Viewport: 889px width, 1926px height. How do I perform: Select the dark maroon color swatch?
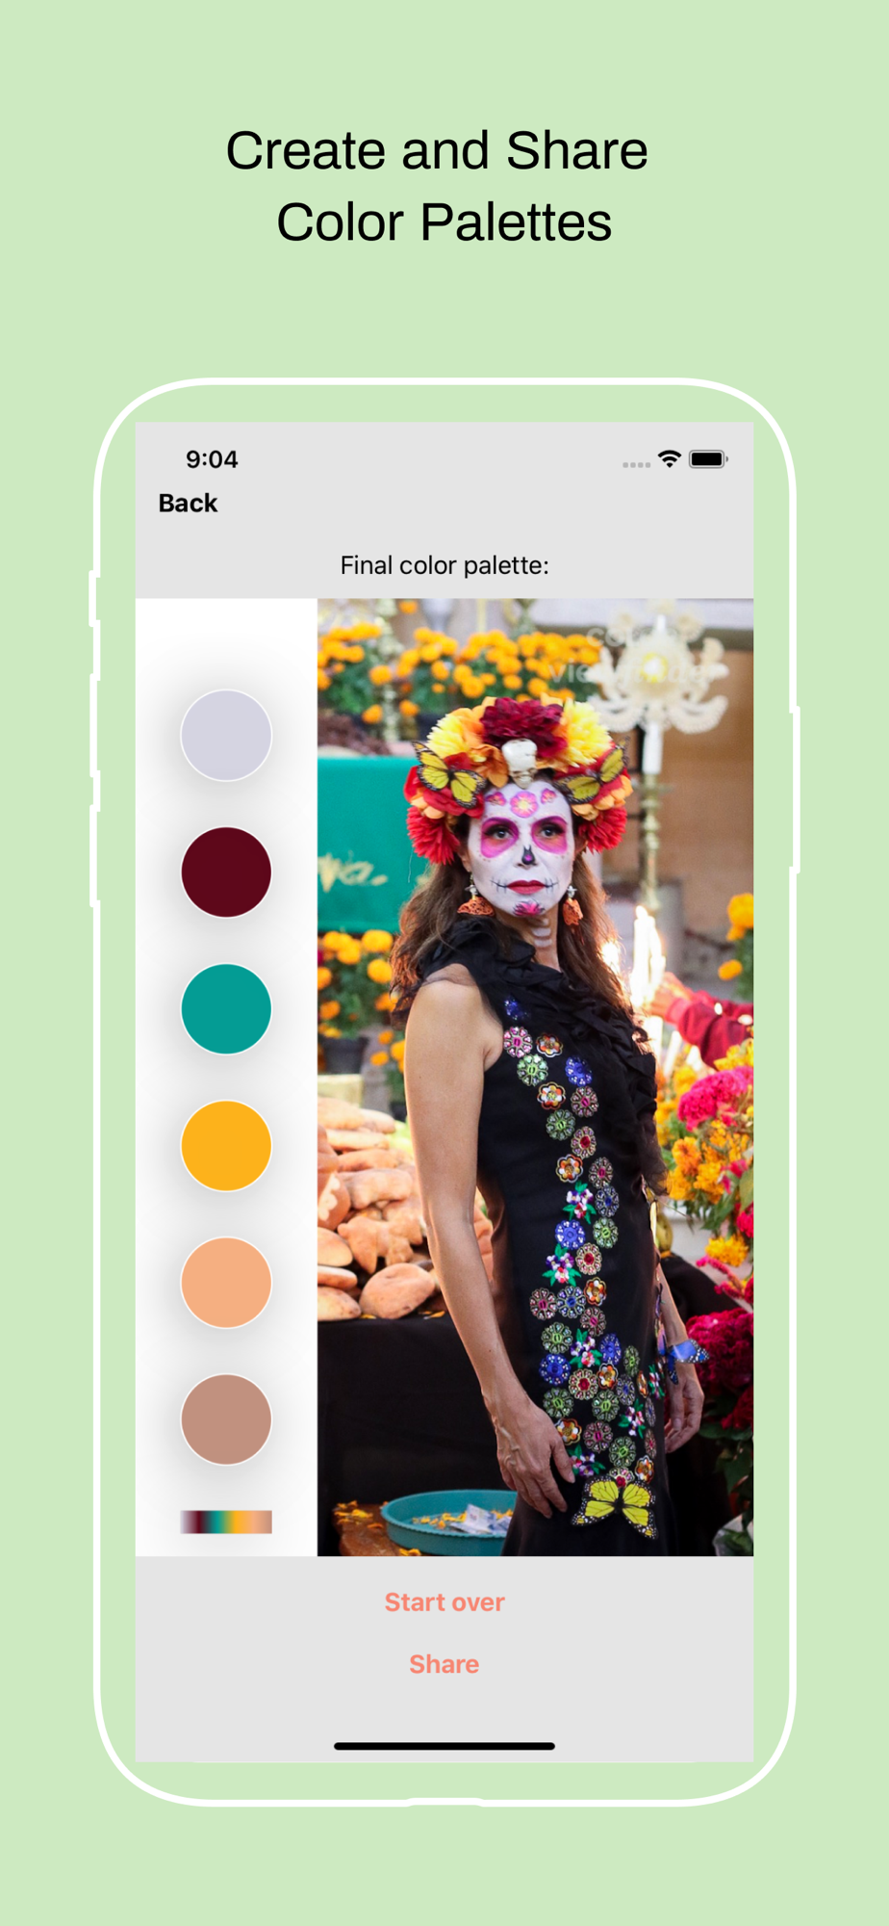226,872
